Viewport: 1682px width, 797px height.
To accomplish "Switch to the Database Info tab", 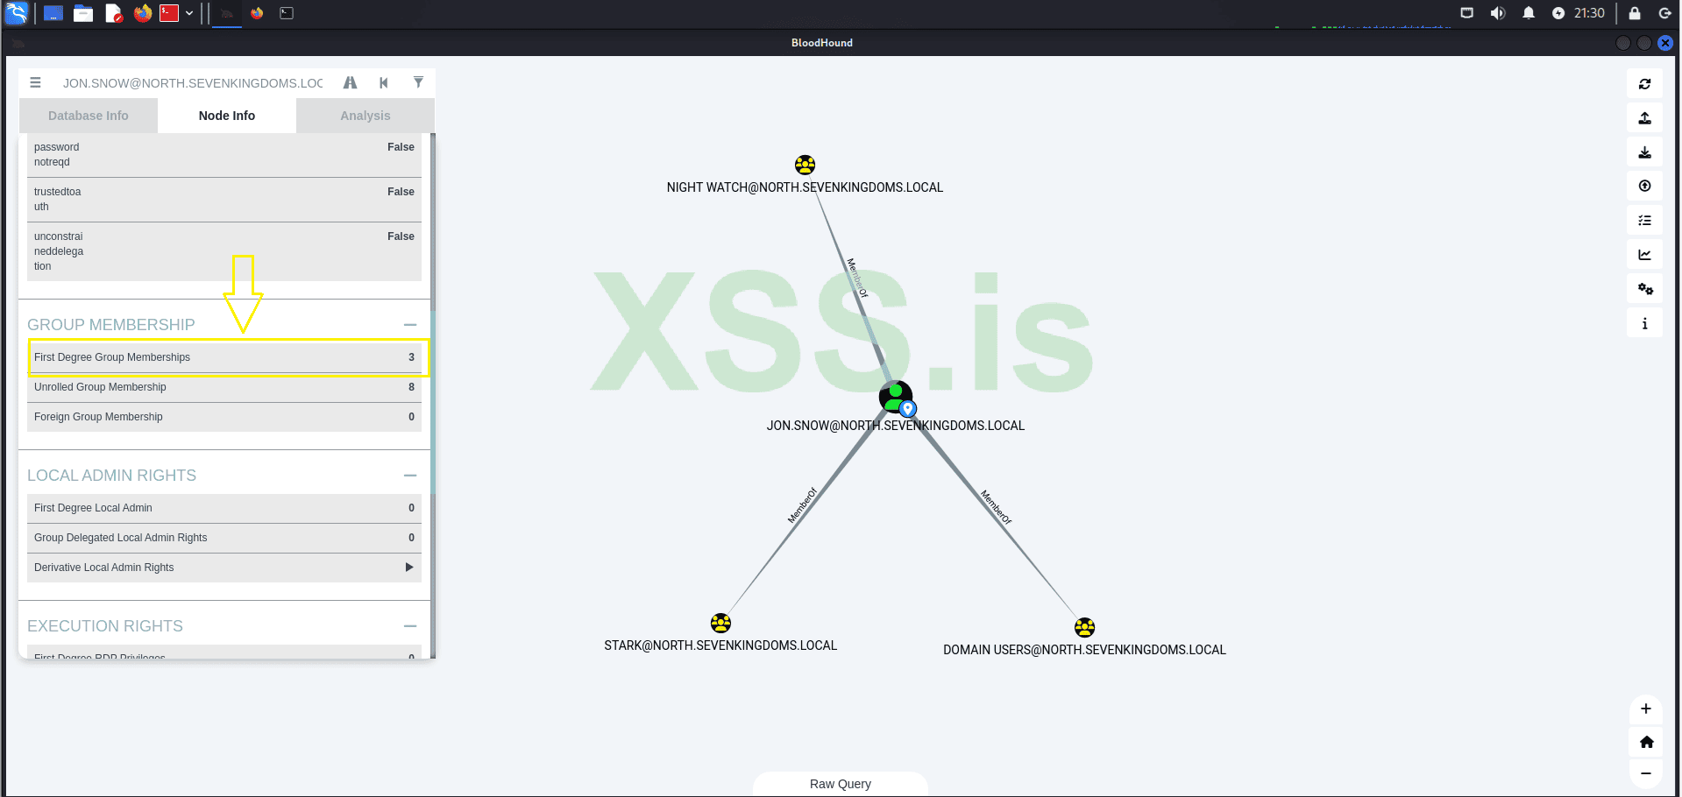I will tap(88, 116).
